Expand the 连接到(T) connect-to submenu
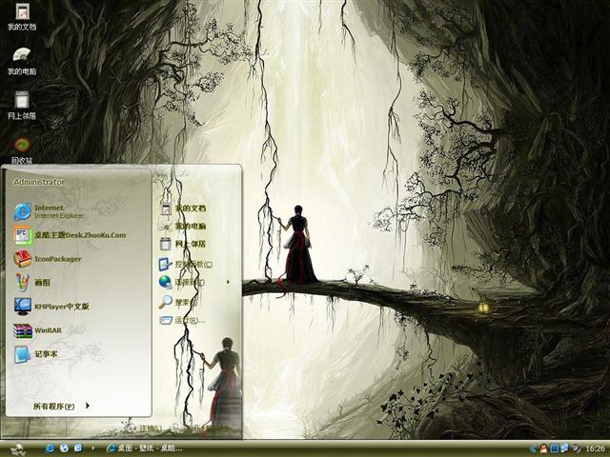Screen dimensions: 610x457 [x=194, y=283]
